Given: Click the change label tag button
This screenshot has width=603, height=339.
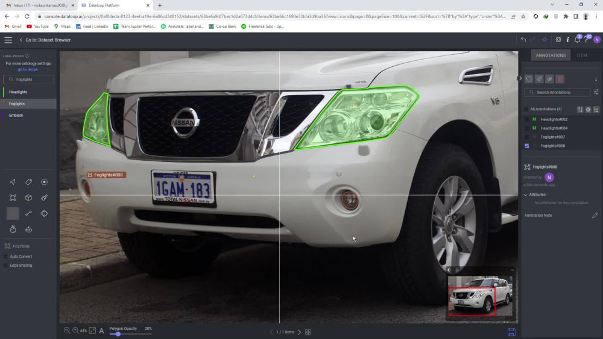Looking at the screenshot, I should point(539,79).
